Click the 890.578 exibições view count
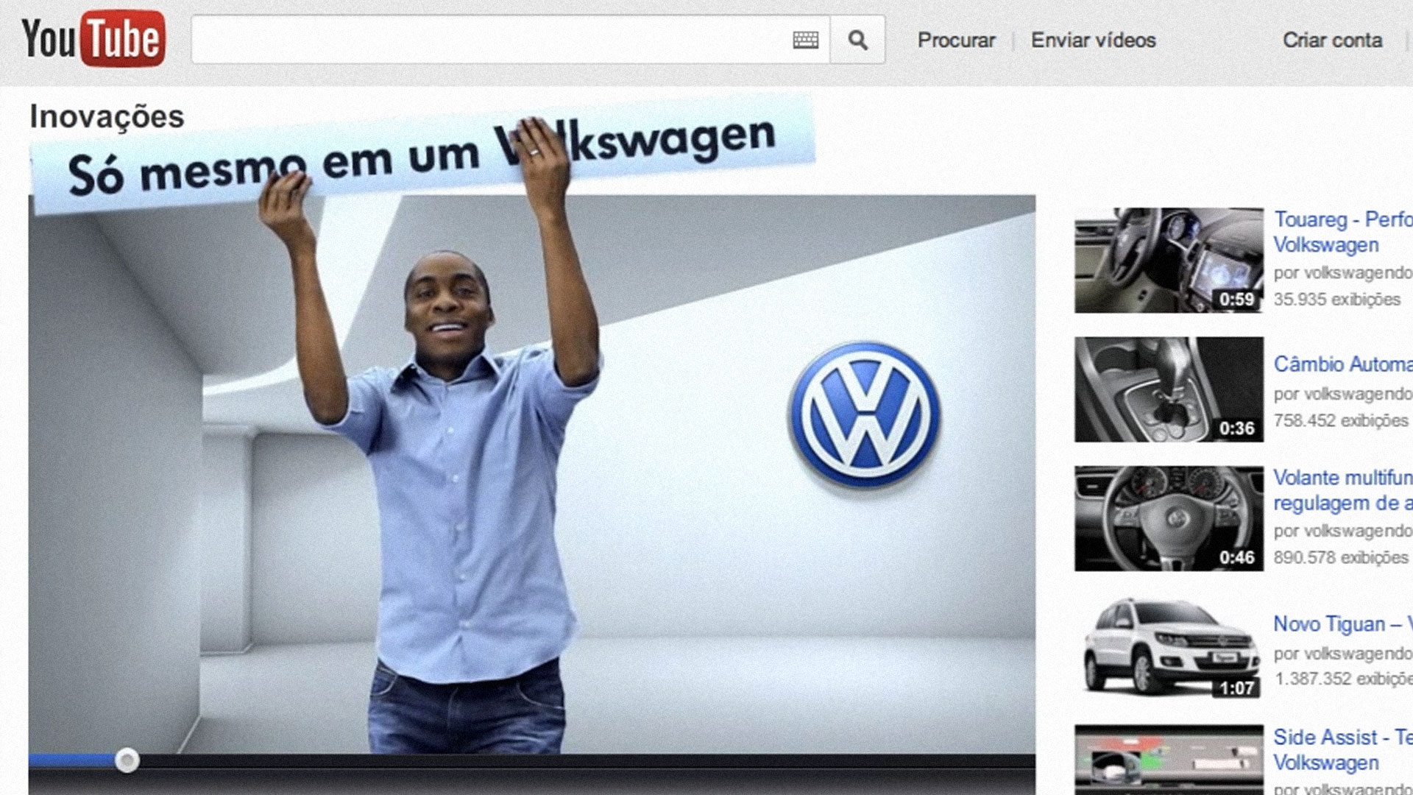The image size is (1413, 795). pyautogui.click(x=1341, y=557)
